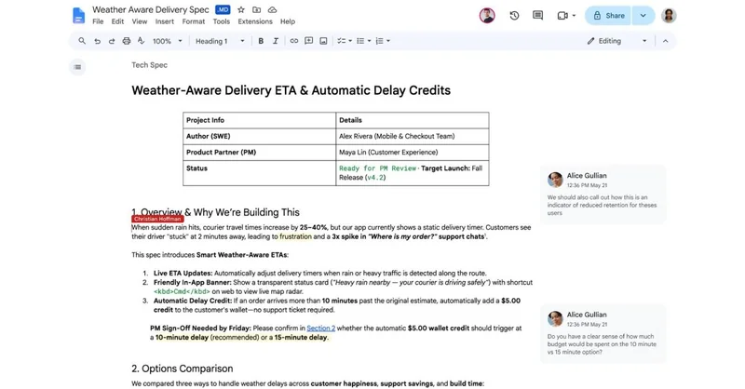Click the document title in the header
745x389 pixels.
point(151,9)
